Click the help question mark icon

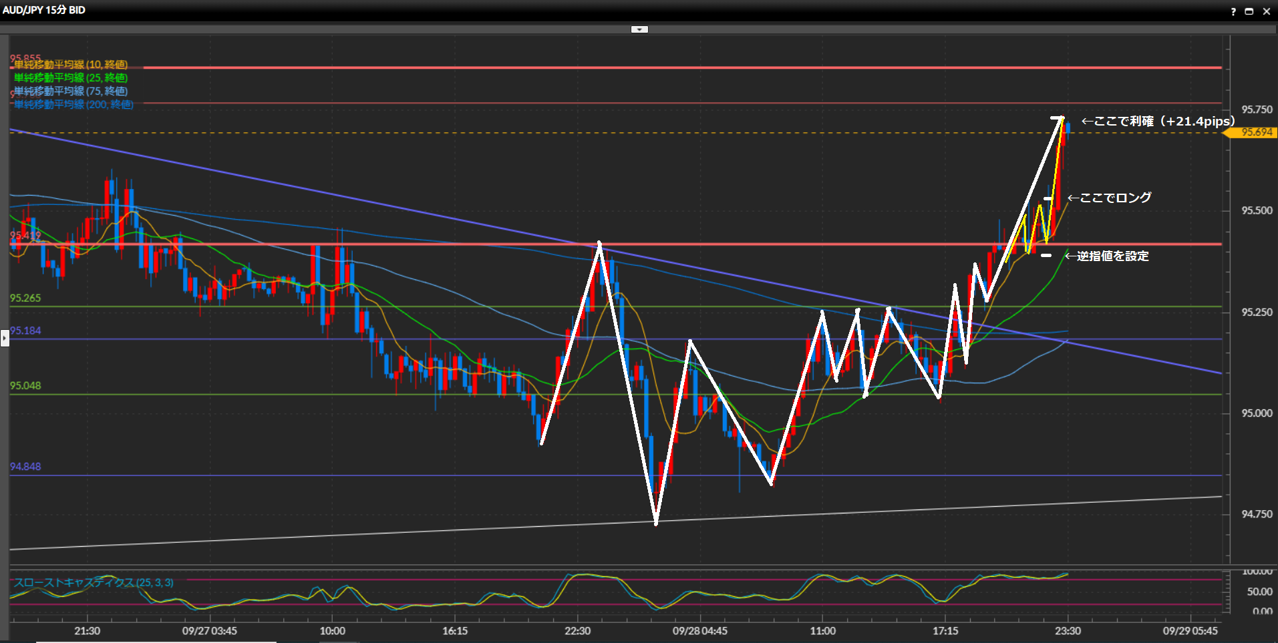1233,11
